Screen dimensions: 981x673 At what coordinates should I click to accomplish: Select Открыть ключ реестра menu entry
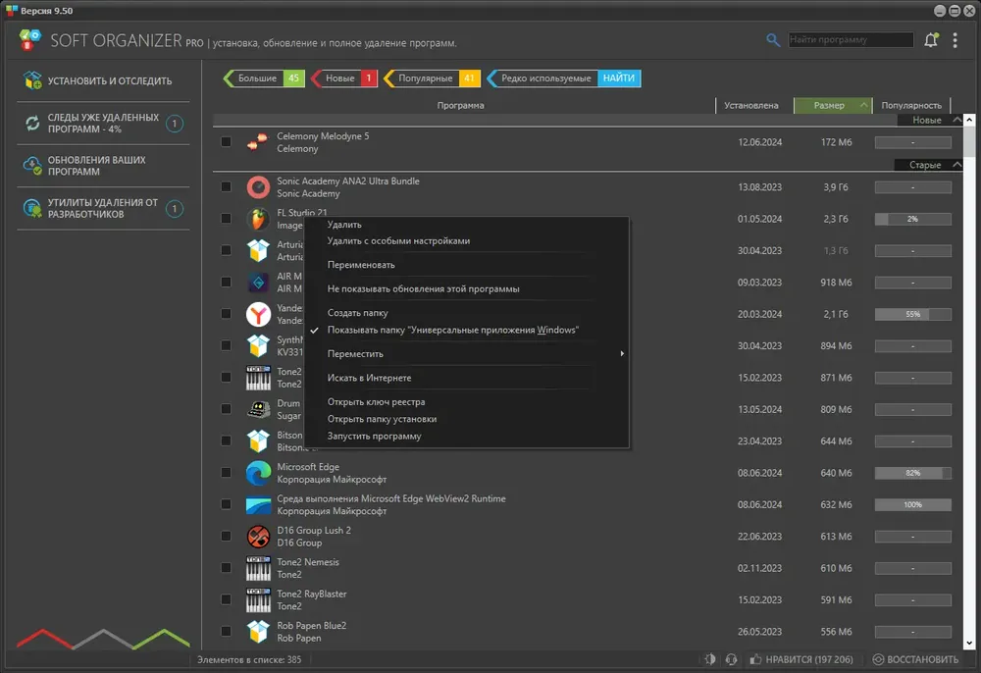click(376, 402)
